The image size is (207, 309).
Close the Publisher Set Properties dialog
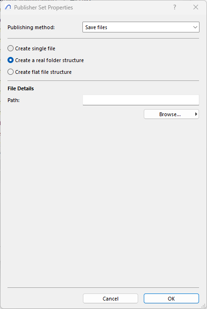[x=196, y=8]
